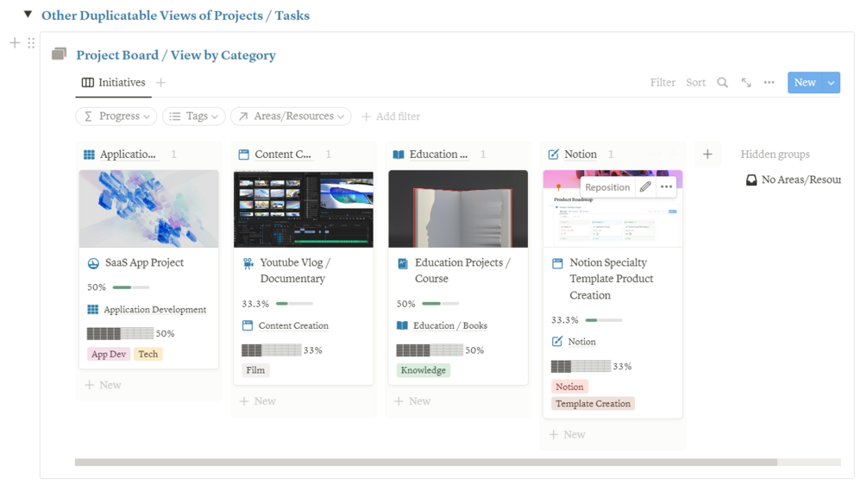Select the Initiatives view tab
The image size is (867, 492).
coord(114,83)
